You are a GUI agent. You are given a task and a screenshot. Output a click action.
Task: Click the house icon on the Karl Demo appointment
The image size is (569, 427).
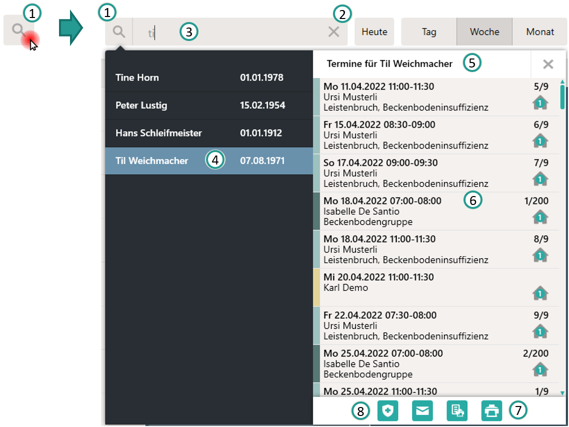[x=540, y=293]
